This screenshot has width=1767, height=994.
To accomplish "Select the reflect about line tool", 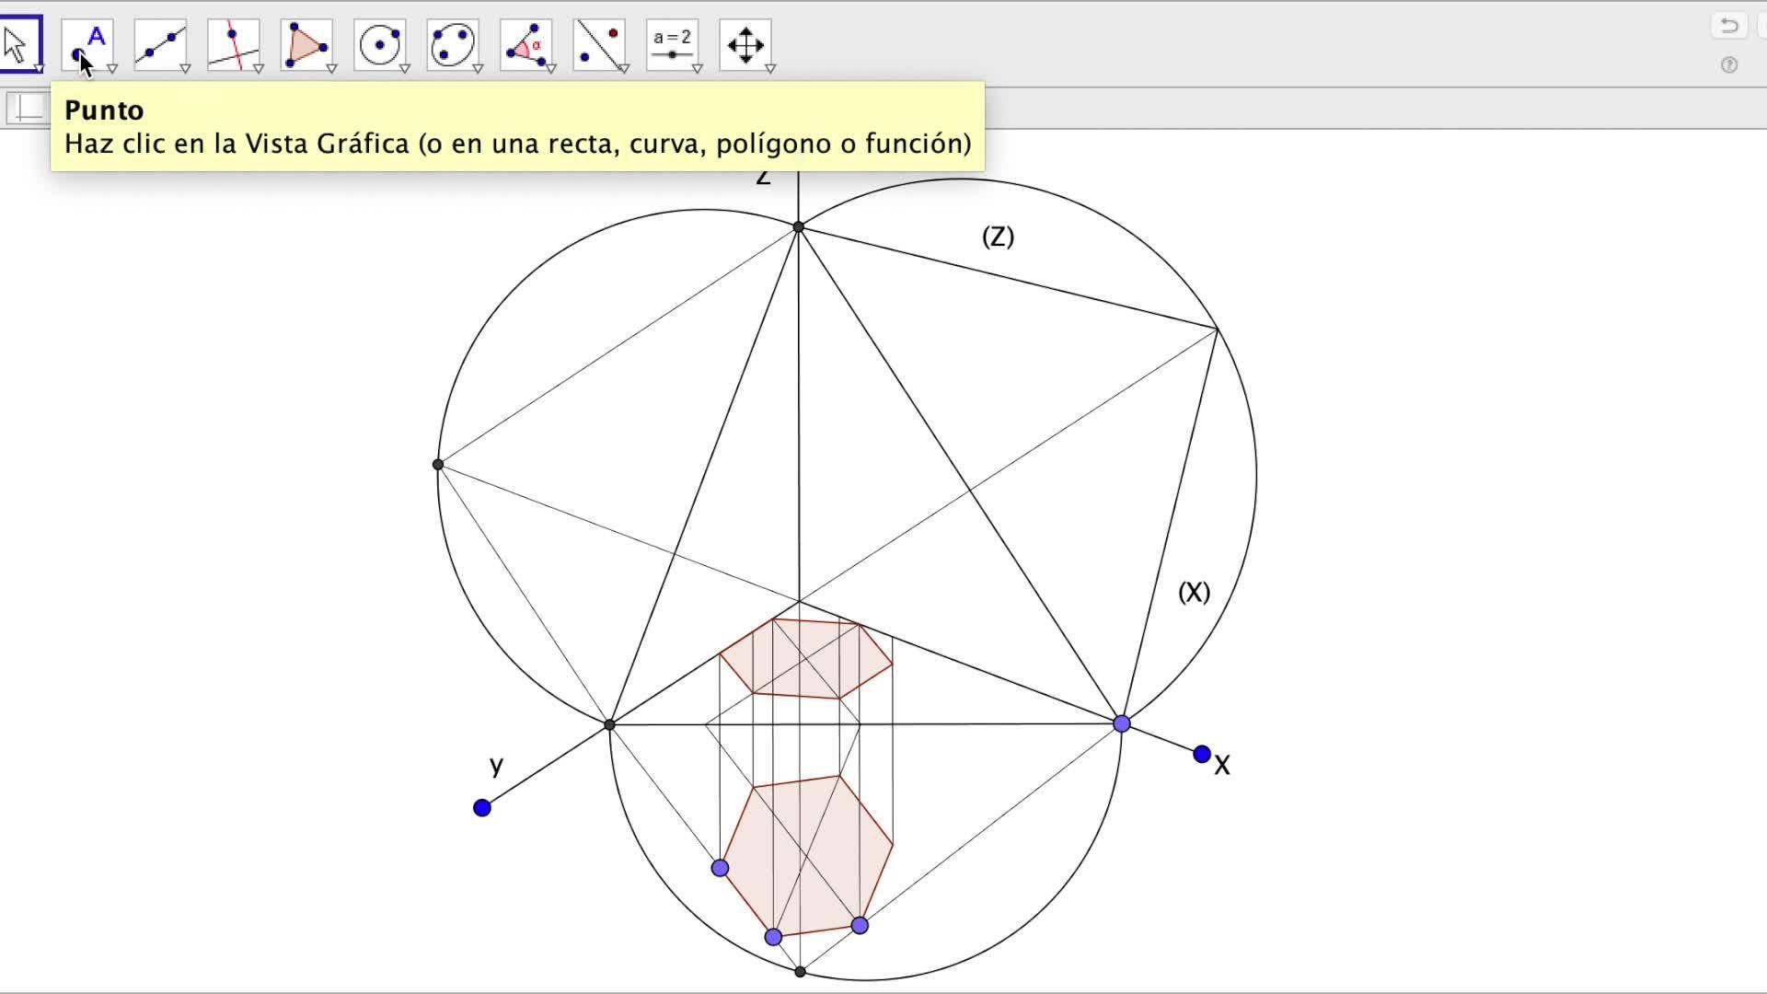I will click(x=598, y=43).
